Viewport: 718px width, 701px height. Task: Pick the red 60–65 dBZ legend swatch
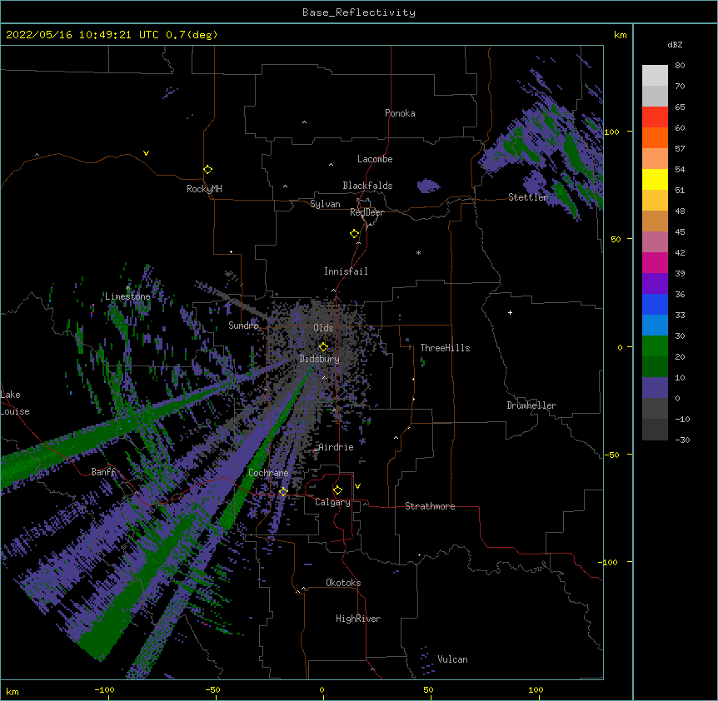655,117
